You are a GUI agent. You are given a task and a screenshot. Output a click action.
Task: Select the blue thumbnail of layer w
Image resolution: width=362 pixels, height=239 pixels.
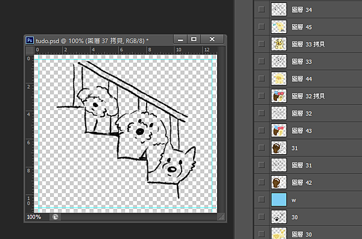pyautogui.click(x=279, y=200)
